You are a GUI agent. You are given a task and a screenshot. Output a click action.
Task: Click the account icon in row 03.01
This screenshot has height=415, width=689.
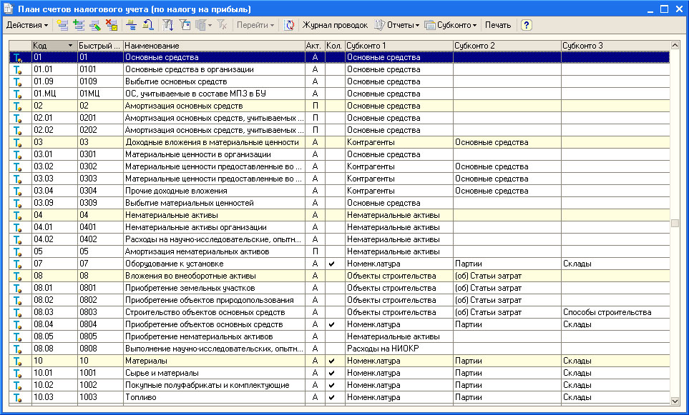click(x=18, y=155)
